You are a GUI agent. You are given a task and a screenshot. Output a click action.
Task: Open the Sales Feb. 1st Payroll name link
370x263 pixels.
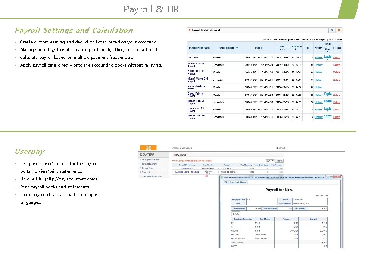[x=196, y=95]
